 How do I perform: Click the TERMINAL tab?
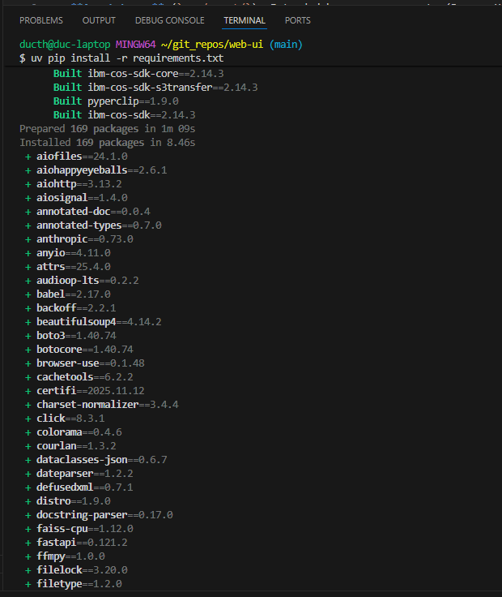tap(244, 20)
